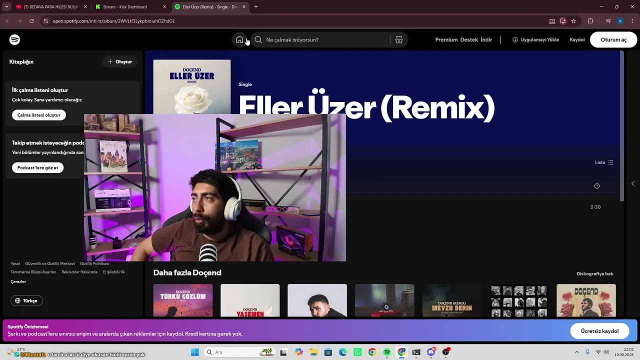The width and height of the screenshot is (640, 360).
Task: Show hidden system tray icons
Action: [576, 352]
